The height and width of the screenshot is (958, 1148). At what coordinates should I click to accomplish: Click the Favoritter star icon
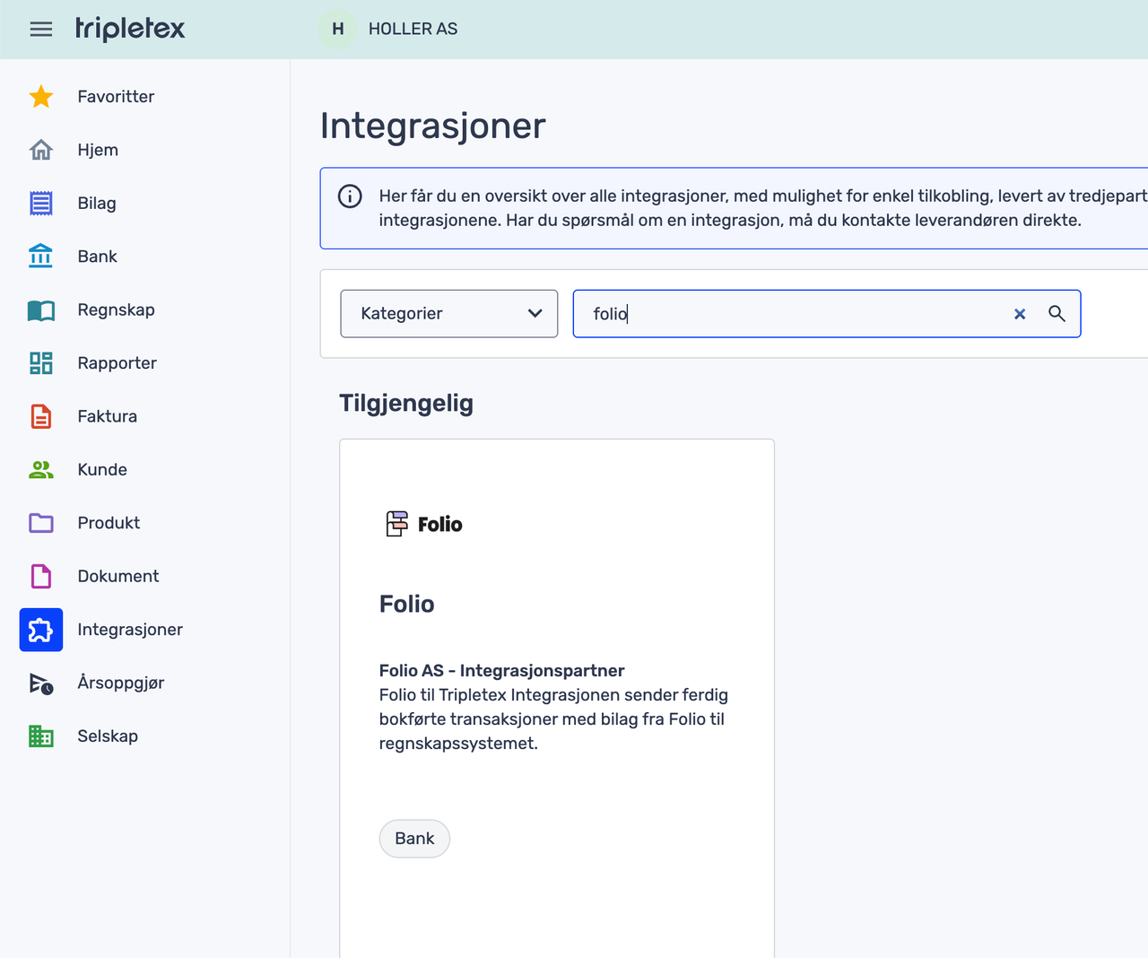pos(41,96)
